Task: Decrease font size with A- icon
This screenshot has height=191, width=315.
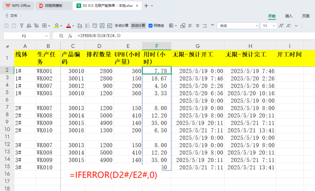Action: pyautogui.click(x=289, y=26)
